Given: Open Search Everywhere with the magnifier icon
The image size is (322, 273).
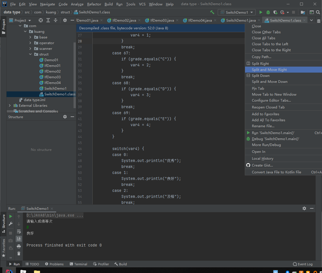Looking at the screenshot, I should point(318,12).
